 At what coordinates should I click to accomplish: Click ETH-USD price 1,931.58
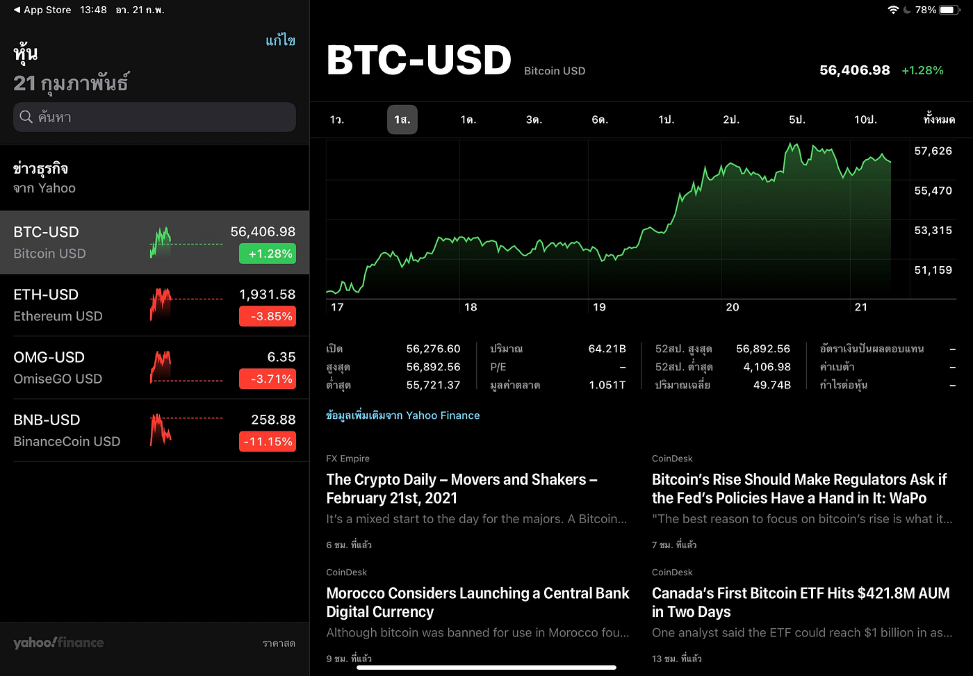pos(267,295)
